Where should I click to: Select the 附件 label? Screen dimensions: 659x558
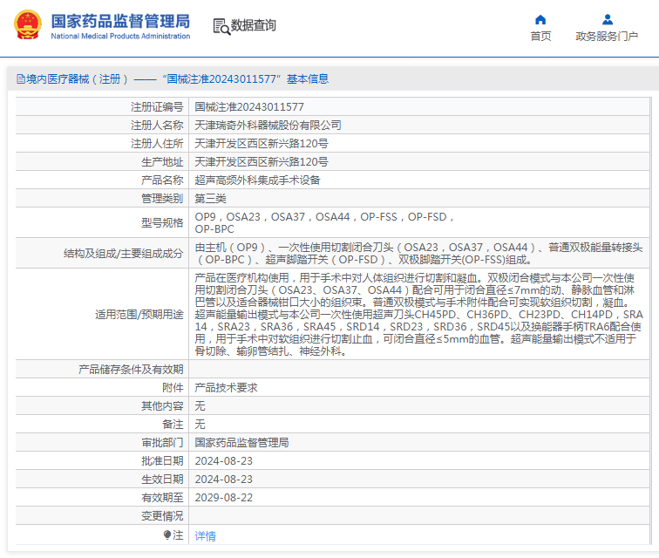tap(173, 387)
